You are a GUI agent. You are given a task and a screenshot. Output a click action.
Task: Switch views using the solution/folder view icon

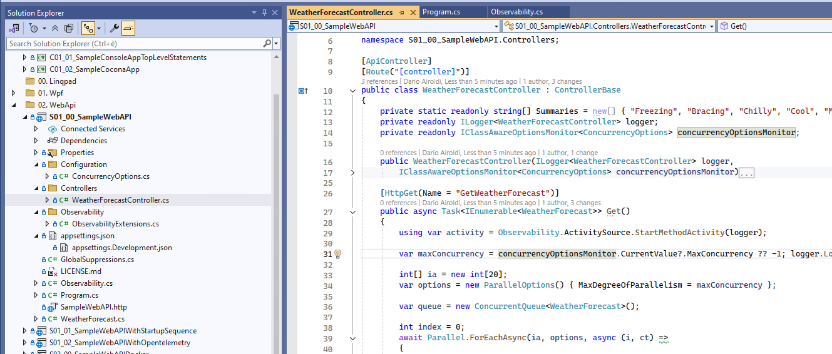(x=14, y=28)
